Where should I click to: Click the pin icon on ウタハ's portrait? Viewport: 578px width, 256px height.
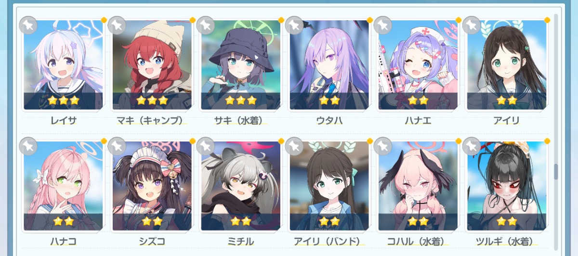[x=294, y=26]
